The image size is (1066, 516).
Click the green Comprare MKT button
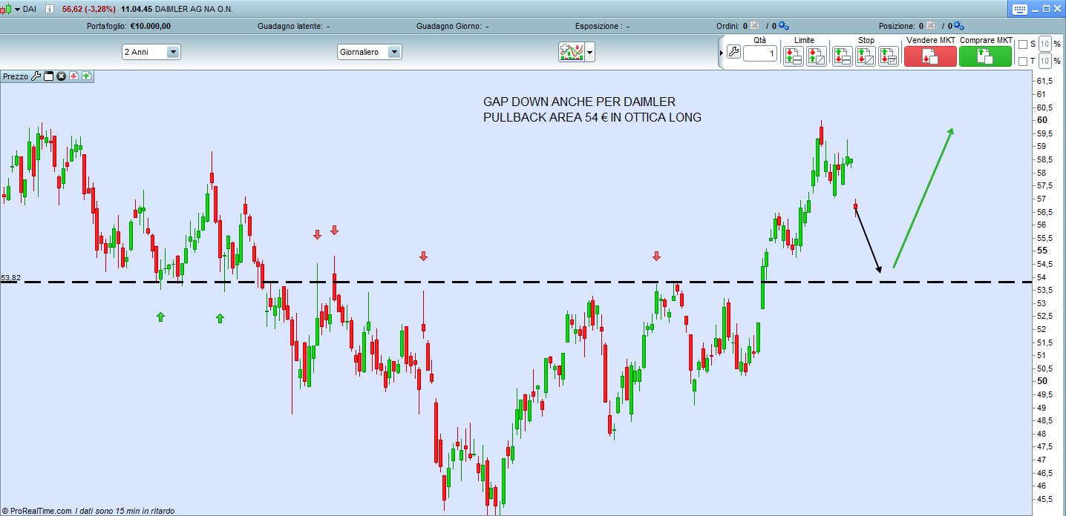tap(985, 56)
